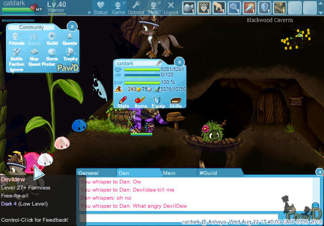Click the green bush monster with flower
Image resolution: width=324 pixels, height=226 pixels.
click(212, 131)
